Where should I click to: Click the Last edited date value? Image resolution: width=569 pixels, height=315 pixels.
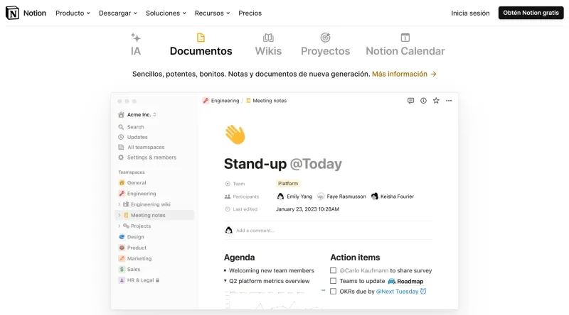coord(307,209)
